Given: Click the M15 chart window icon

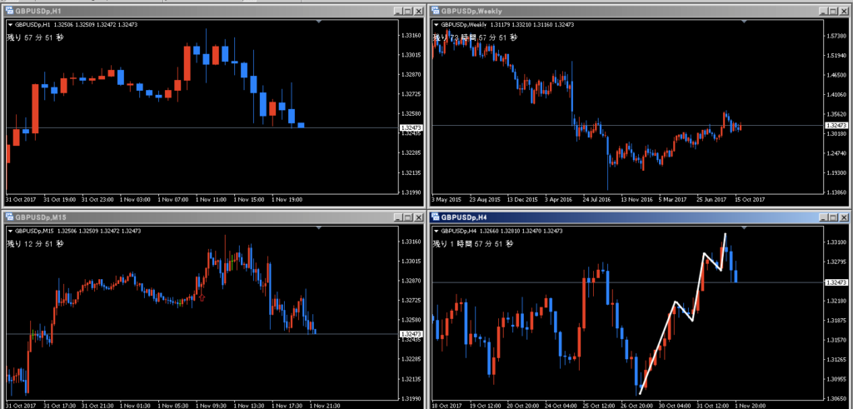Looking at the screenshot, I should [x=8, y=217].
